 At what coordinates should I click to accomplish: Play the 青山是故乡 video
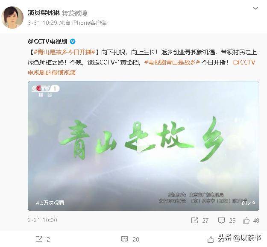(x=144, y=146)
